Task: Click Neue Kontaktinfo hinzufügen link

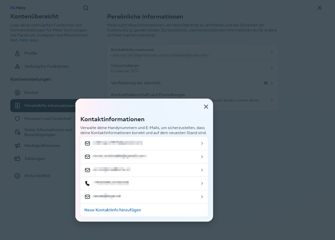Action: 113,210
